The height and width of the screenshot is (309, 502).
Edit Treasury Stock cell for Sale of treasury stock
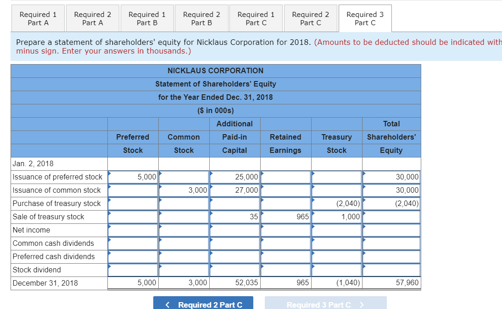[336, 217]
